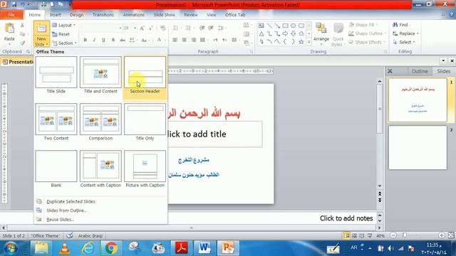Open the Select dropdown in Editing

click(x=404, y=43)
